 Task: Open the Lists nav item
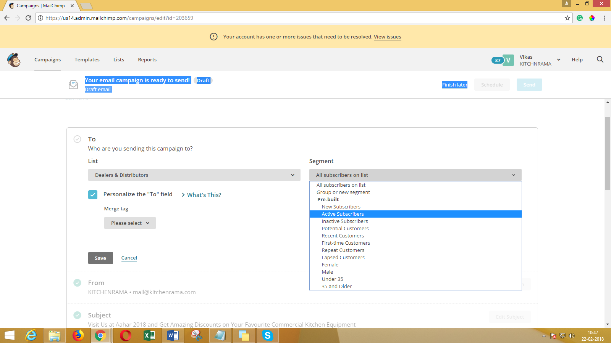tap(119, 59)
